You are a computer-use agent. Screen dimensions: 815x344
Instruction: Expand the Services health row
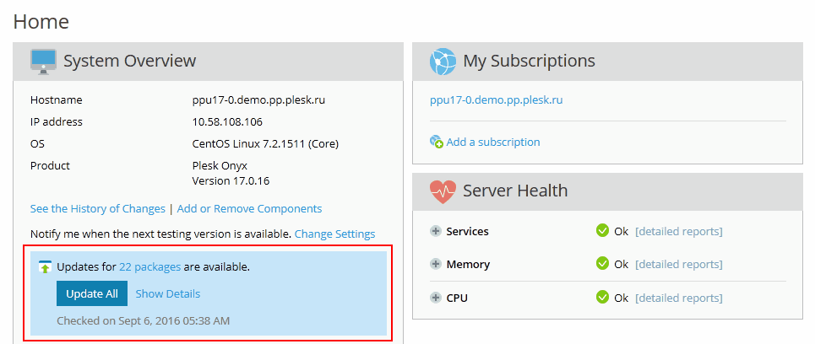pos(436,231)
